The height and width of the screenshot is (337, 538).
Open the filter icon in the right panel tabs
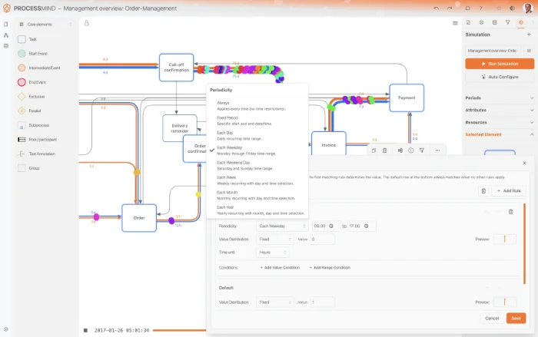point(507,23)
